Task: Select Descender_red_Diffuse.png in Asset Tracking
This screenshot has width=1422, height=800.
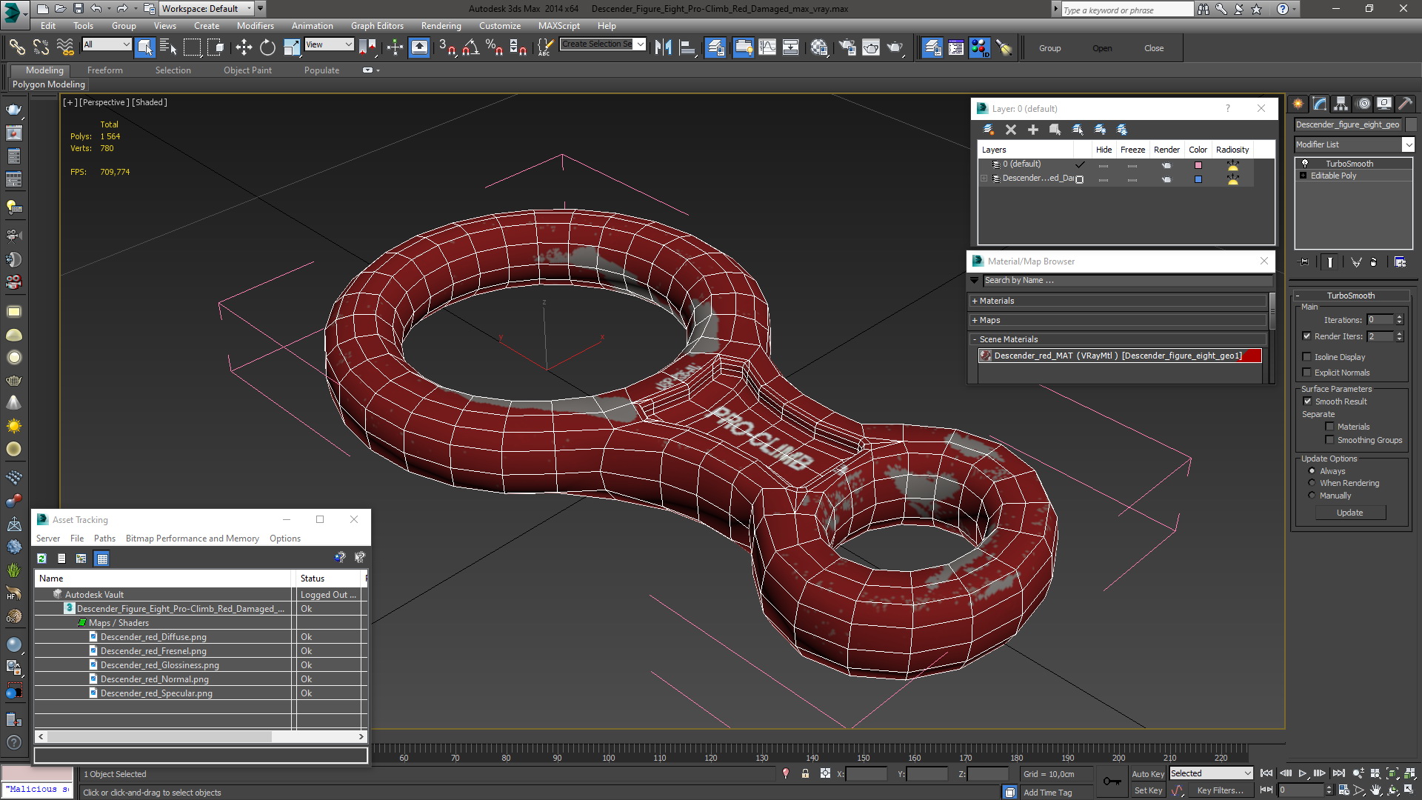Action: pyautogui.click(x=153, y=637)
